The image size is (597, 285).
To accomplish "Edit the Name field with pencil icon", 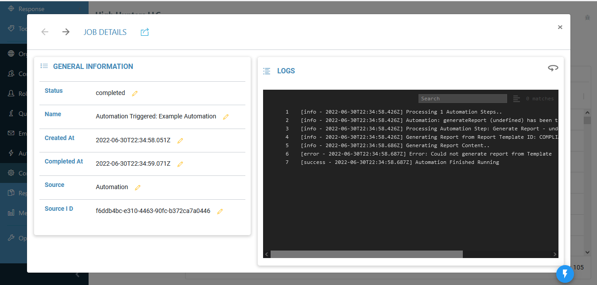I will [226, 117].
